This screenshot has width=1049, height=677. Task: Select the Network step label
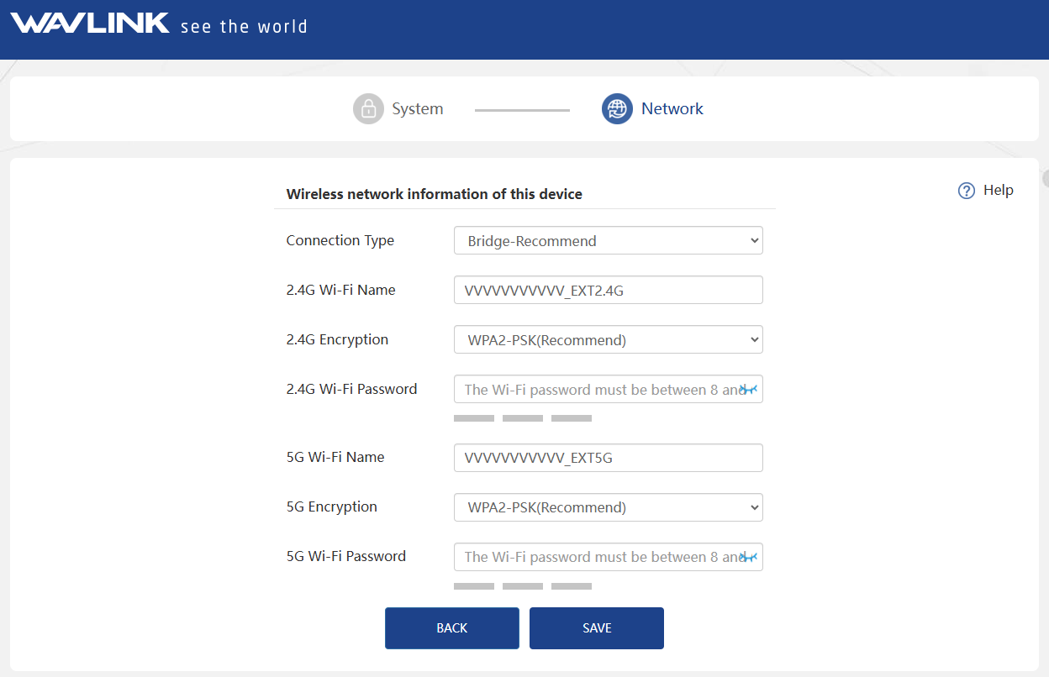click(x=672, y=109)
